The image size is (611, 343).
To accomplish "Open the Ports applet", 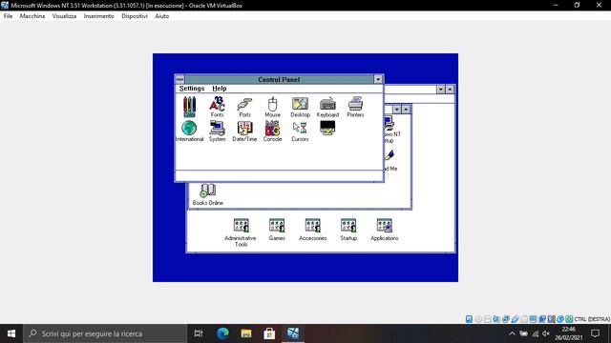I will coord(244,107).
